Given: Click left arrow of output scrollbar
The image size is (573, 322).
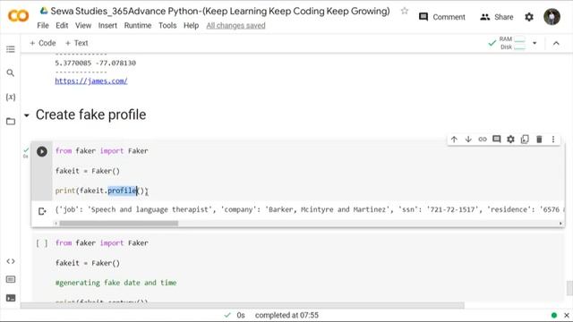Looking at the screenshot, I should tap(56, 223).
